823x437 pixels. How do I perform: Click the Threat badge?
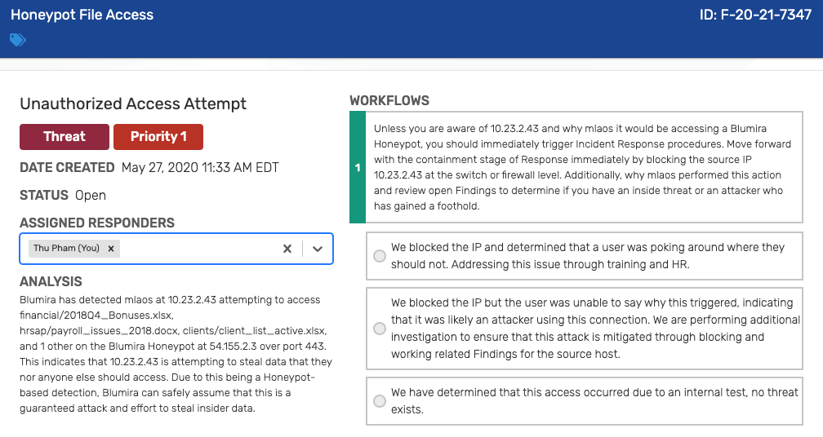65,137
